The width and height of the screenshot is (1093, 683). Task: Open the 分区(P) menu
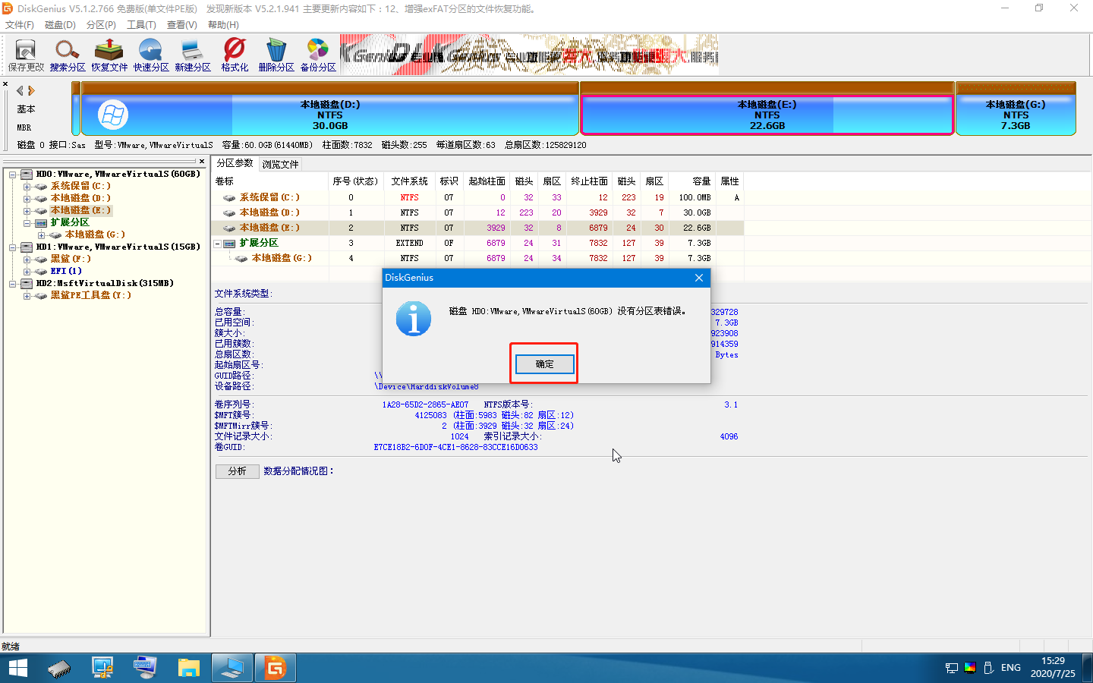[101, 25]
